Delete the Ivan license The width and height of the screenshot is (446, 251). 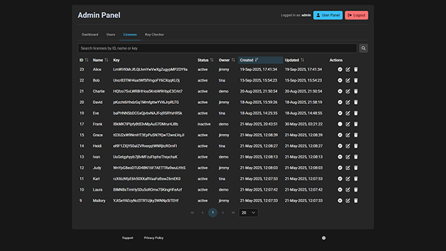pos(356,157)
